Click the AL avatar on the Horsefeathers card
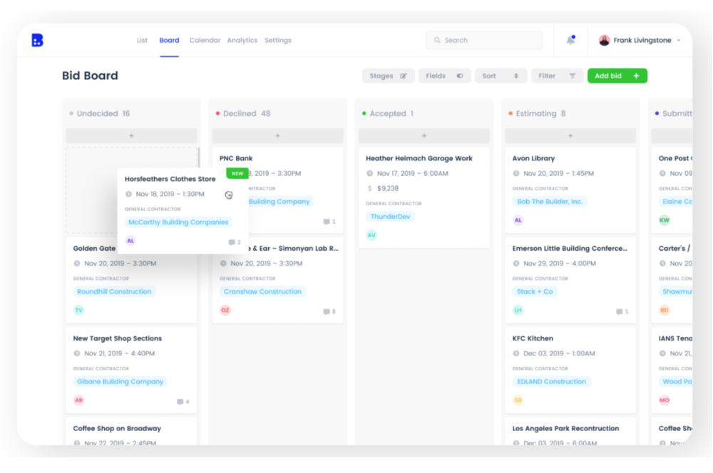713x473 pixels. coord(130,241)
